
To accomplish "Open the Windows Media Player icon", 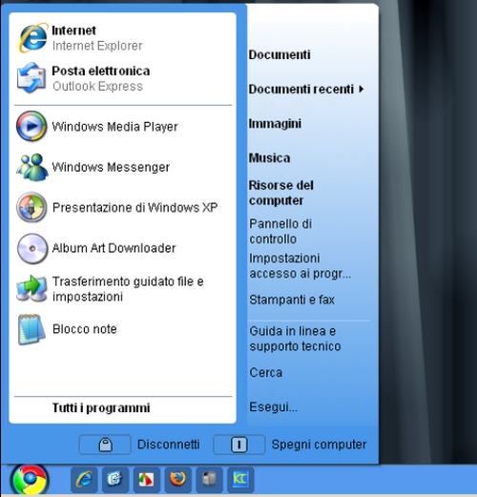I will [x=31, y=127].
